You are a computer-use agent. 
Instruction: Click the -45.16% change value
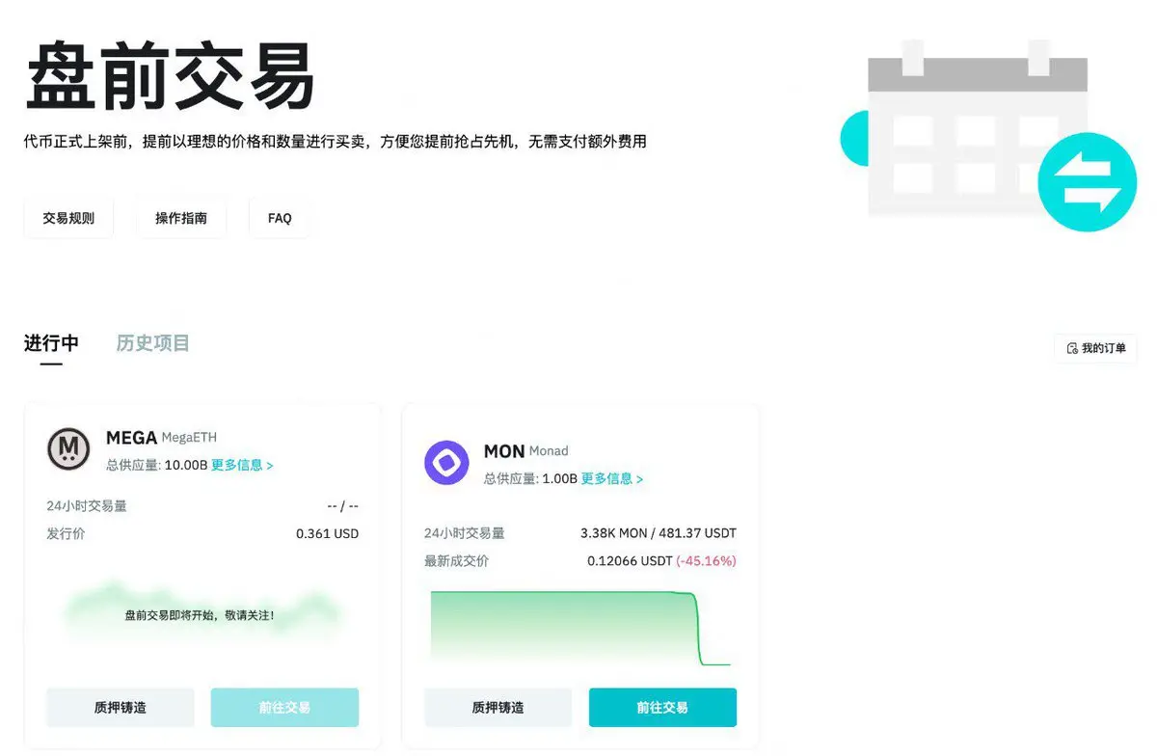pos(706,560)
